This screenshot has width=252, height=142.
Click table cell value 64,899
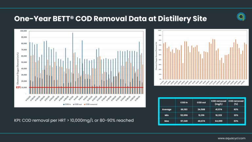point(219,121)
